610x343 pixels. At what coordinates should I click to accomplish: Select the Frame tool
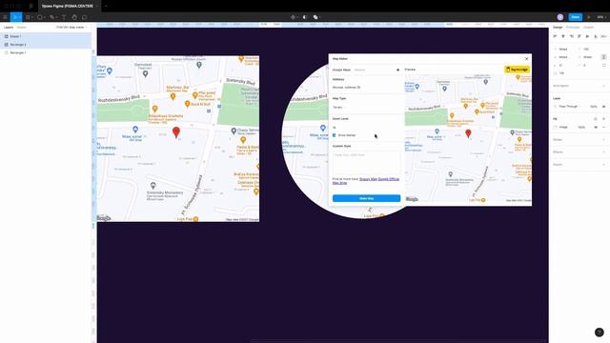pos(28,17)
